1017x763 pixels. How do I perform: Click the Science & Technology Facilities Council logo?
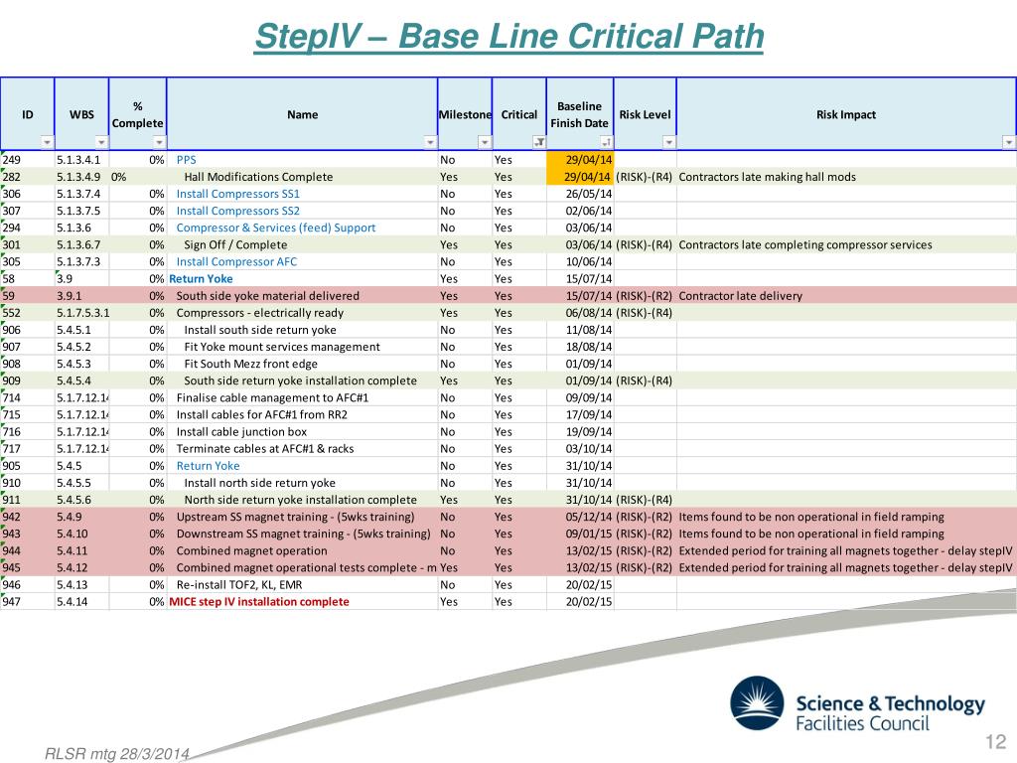tap(857, 704)
